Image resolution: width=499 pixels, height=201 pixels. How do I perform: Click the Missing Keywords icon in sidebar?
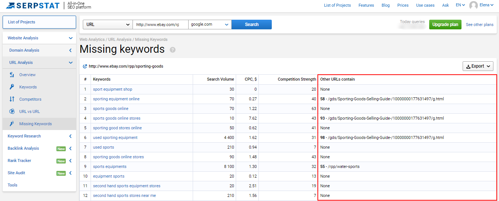pyautogui.click(x=12, y=124)
